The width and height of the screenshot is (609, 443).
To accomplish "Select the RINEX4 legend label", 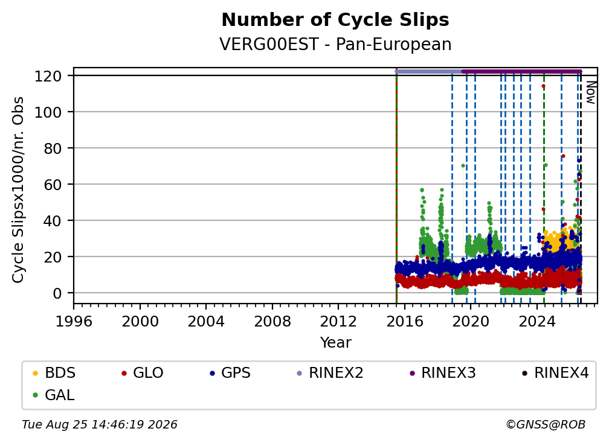I will pos(562,373).
